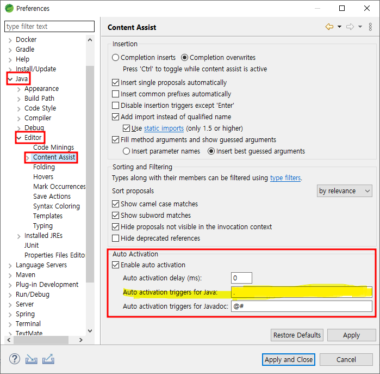Select Mark Occurrences preference page

click(59, 186)
